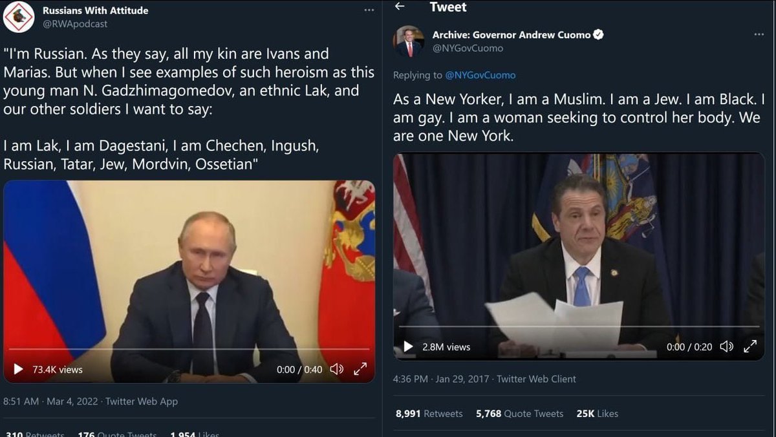Click the @RWApodcast handle
The height and width of the screenshot is (437, 776).
tap(75, 24)
